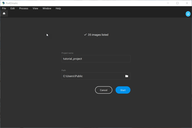
Task: Click the Project name label
Action: (x=68, y=53)
